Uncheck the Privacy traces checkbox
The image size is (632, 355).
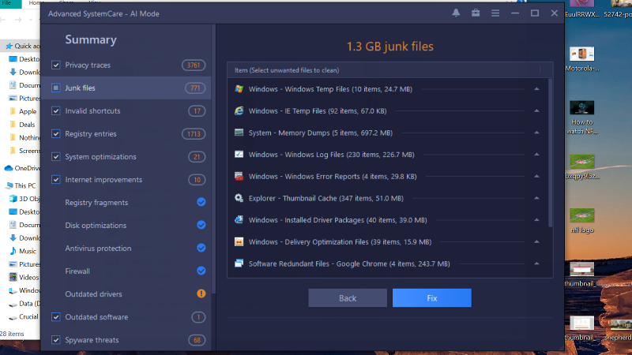click(x=55, y=65)
